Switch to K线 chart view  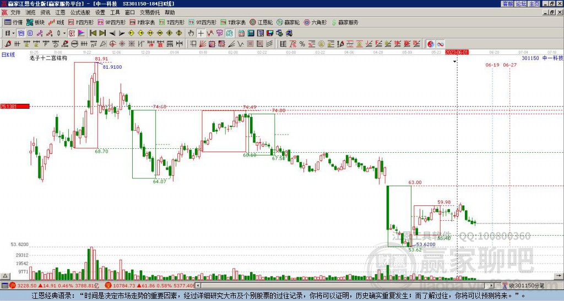click(x=56, y=22)
